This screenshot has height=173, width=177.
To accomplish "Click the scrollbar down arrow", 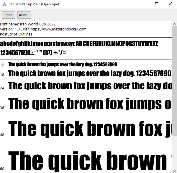I will [x=174, y=171].
